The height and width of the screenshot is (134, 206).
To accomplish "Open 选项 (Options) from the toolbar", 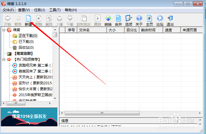I will pyautogui.click(x=129, y=21).
